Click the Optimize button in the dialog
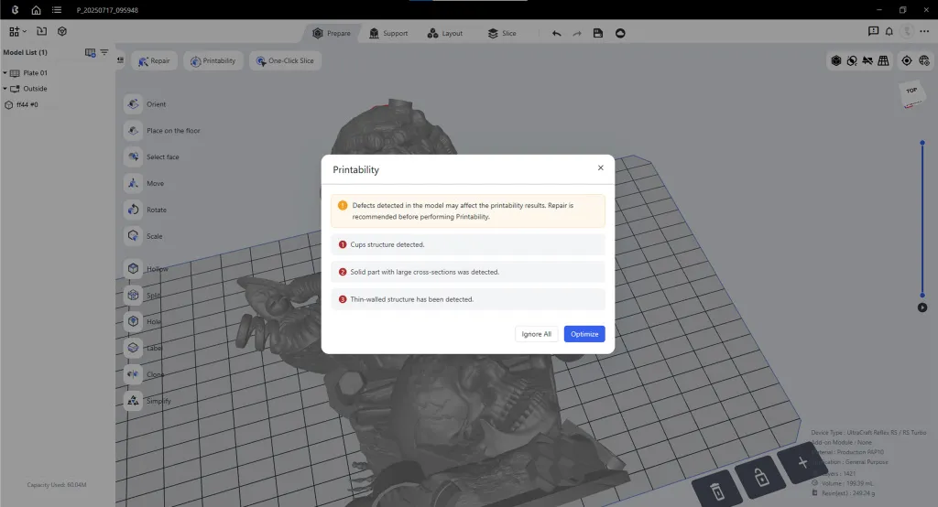This screenshot has height=507, width=938. [584, 334]
